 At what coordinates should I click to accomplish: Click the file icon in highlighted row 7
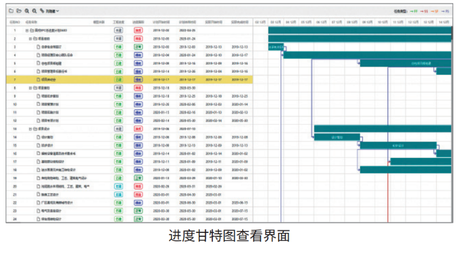pos(39,80)
